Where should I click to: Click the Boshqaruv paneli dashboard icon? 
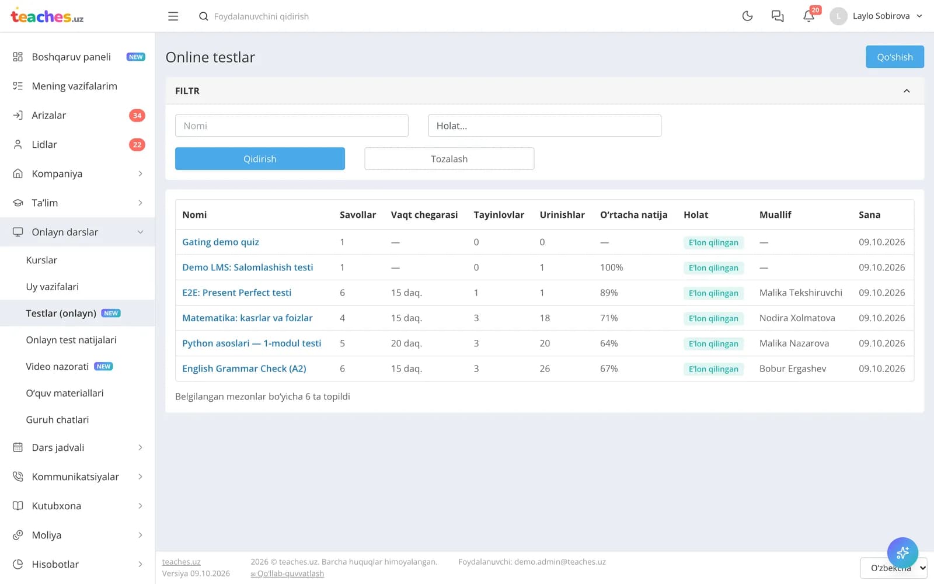click(x=18, y=57)
